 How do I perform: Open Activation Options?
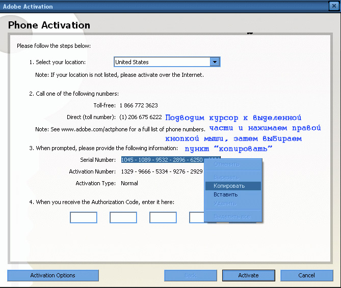click(53, 275)
